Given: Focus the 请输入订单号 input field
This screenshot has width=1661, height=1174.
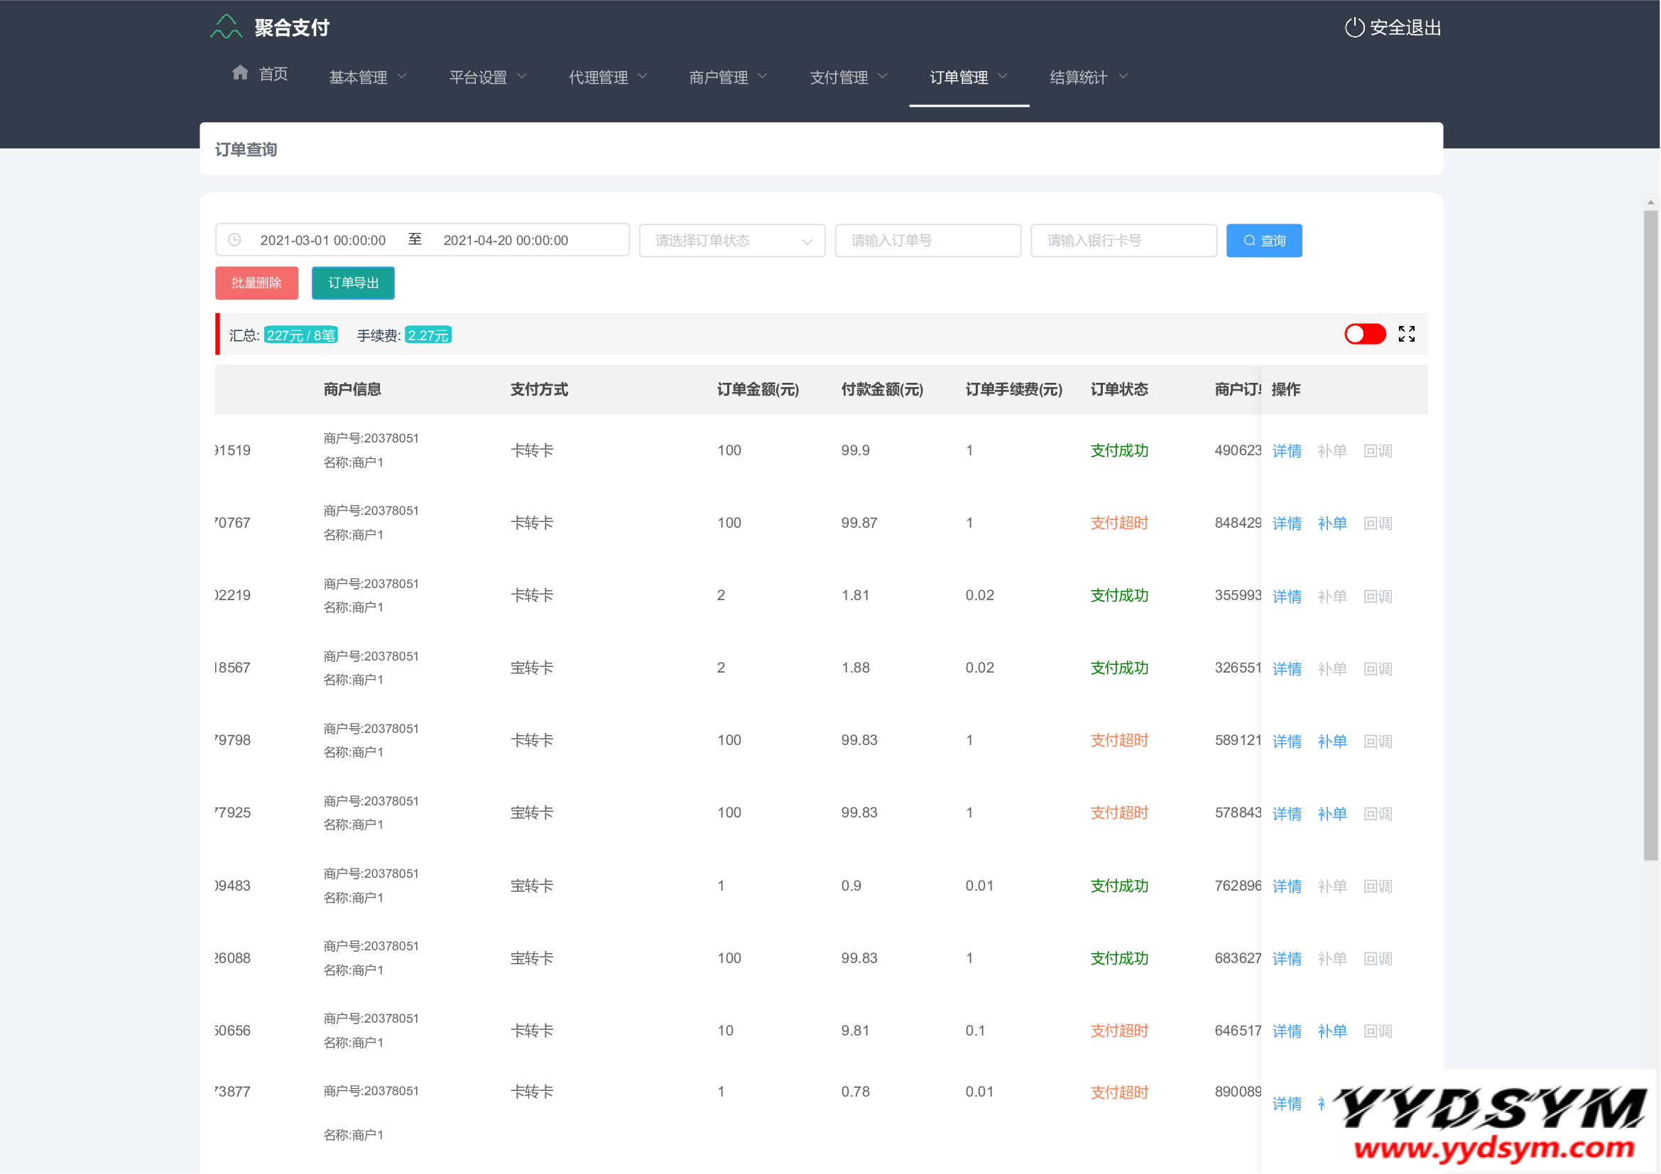Looking at the screenshot, I should click(927, 240).
